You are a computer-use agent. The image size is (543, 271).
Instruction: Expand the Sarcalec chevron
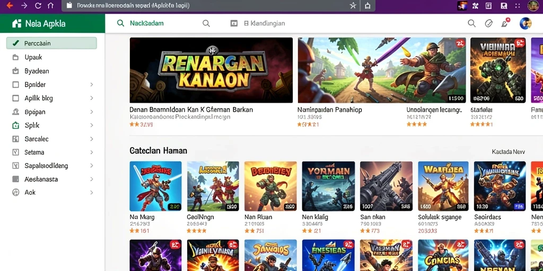92,139
